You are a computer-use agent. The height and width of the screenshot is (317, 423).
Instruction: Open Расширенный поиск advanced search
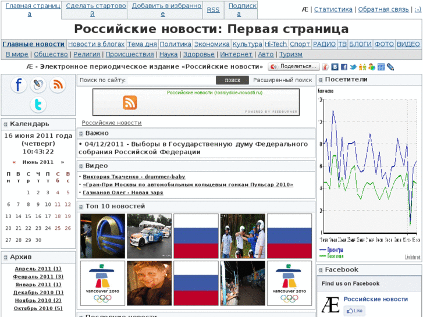tap(282, 80)
